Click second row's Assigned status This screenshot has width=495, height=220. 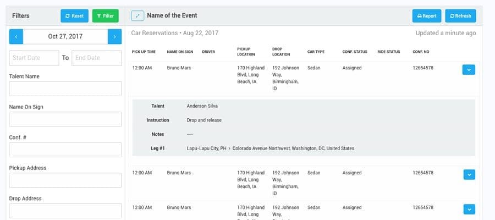click(x=352, y=173)
